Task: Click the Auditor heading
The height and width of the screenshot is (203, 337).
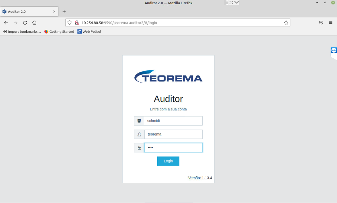Action: coord(168,99)
